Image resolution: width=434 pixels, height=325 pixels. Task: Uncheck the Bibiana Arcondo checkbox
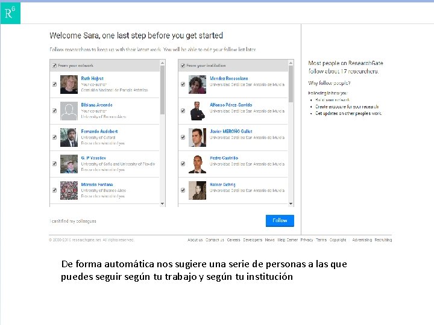pyautogui.click(x=54, y=111)
